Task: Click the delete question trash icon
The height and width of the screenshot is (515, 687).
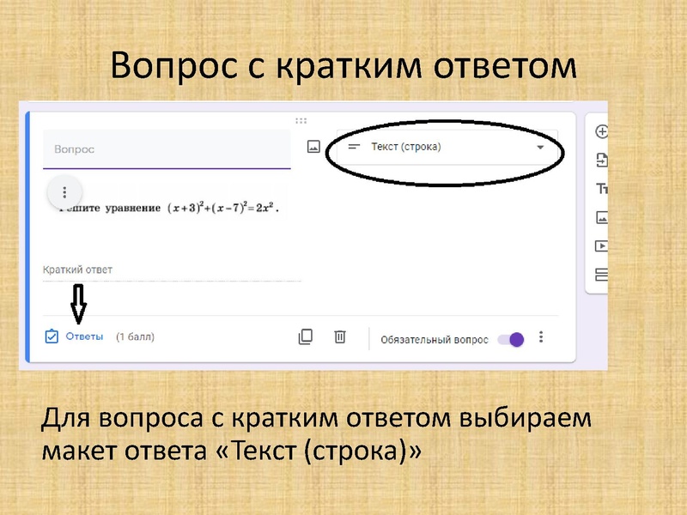Action: (x=340, y=336)
